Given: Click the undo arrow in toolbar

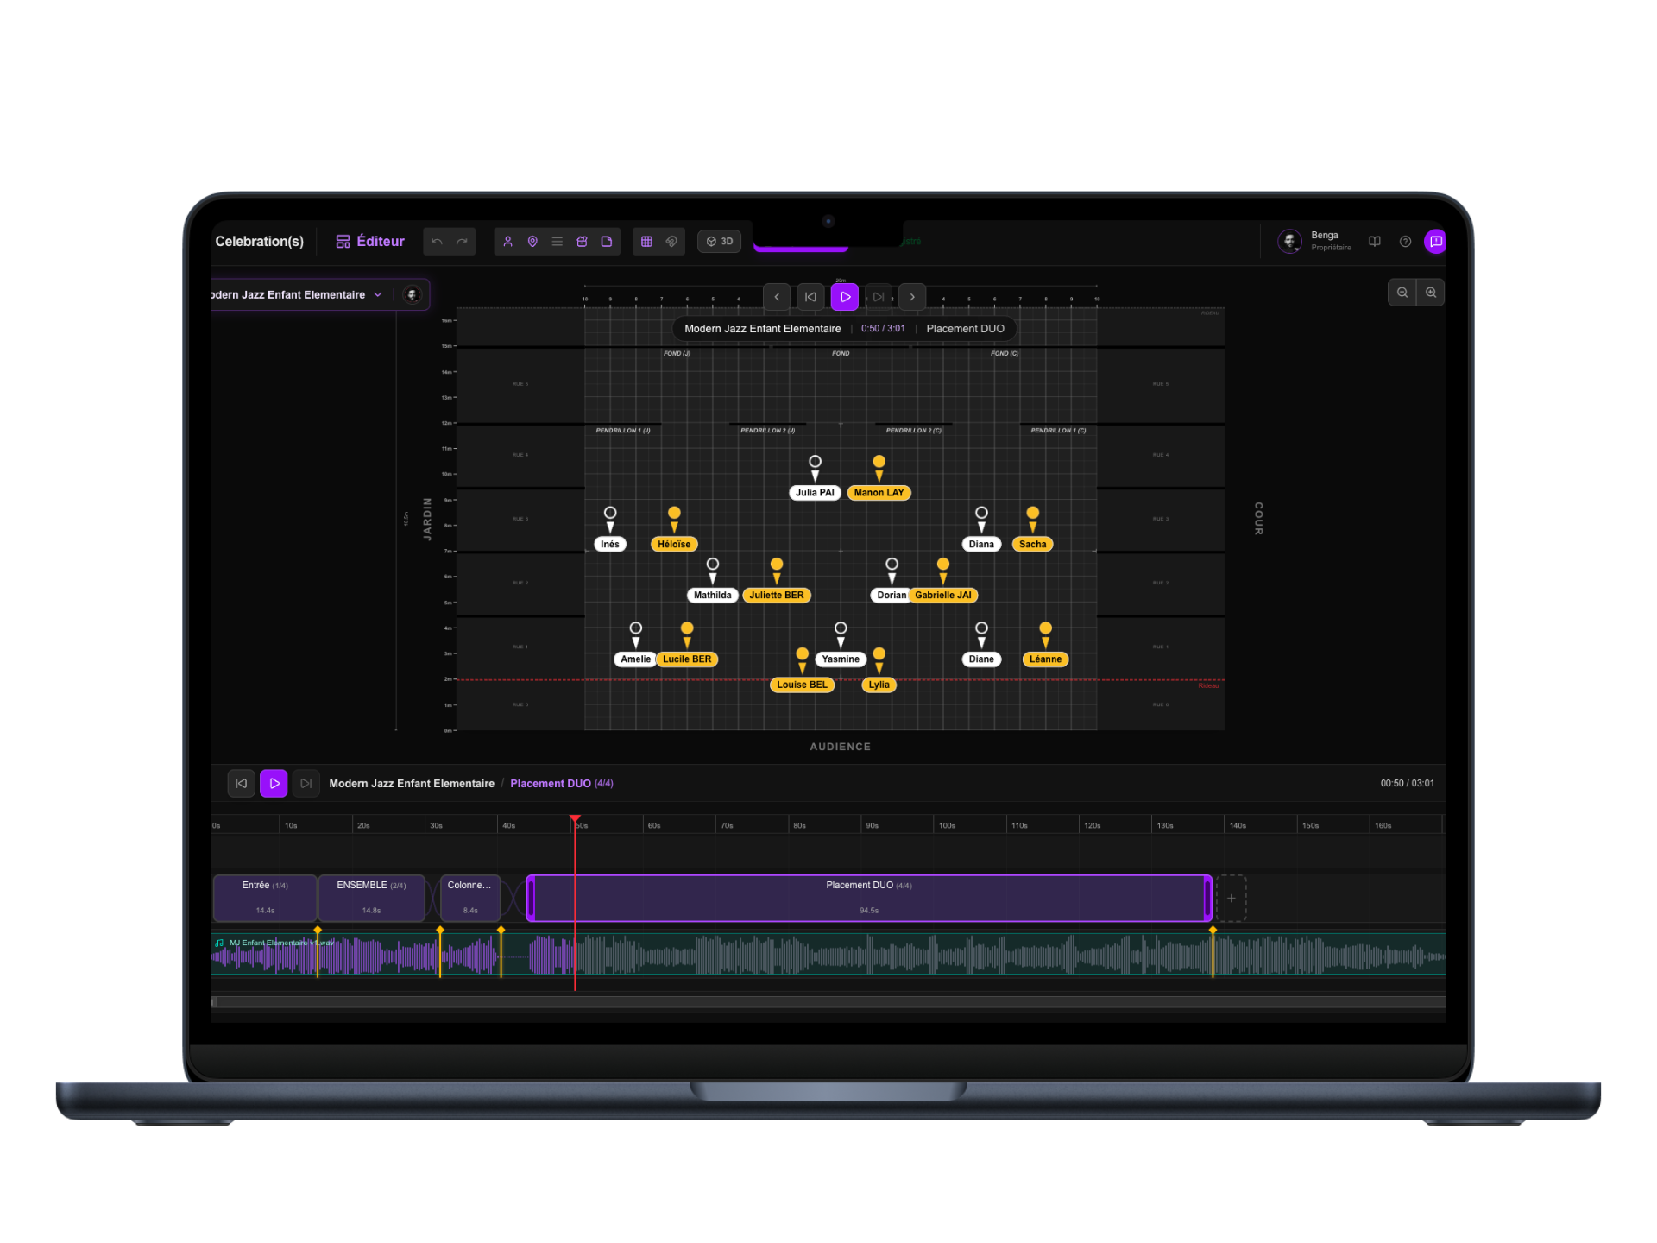Looking at the screenshot, I should pyautogui.click(x=437, y=242).
